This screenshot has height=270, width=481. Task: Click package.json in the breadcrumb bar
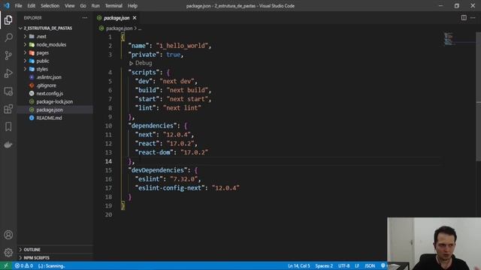119,28
